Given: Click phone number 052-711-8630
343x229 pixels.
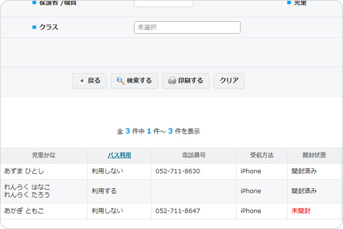Looking at the screenshot, I should click(178, 171).
